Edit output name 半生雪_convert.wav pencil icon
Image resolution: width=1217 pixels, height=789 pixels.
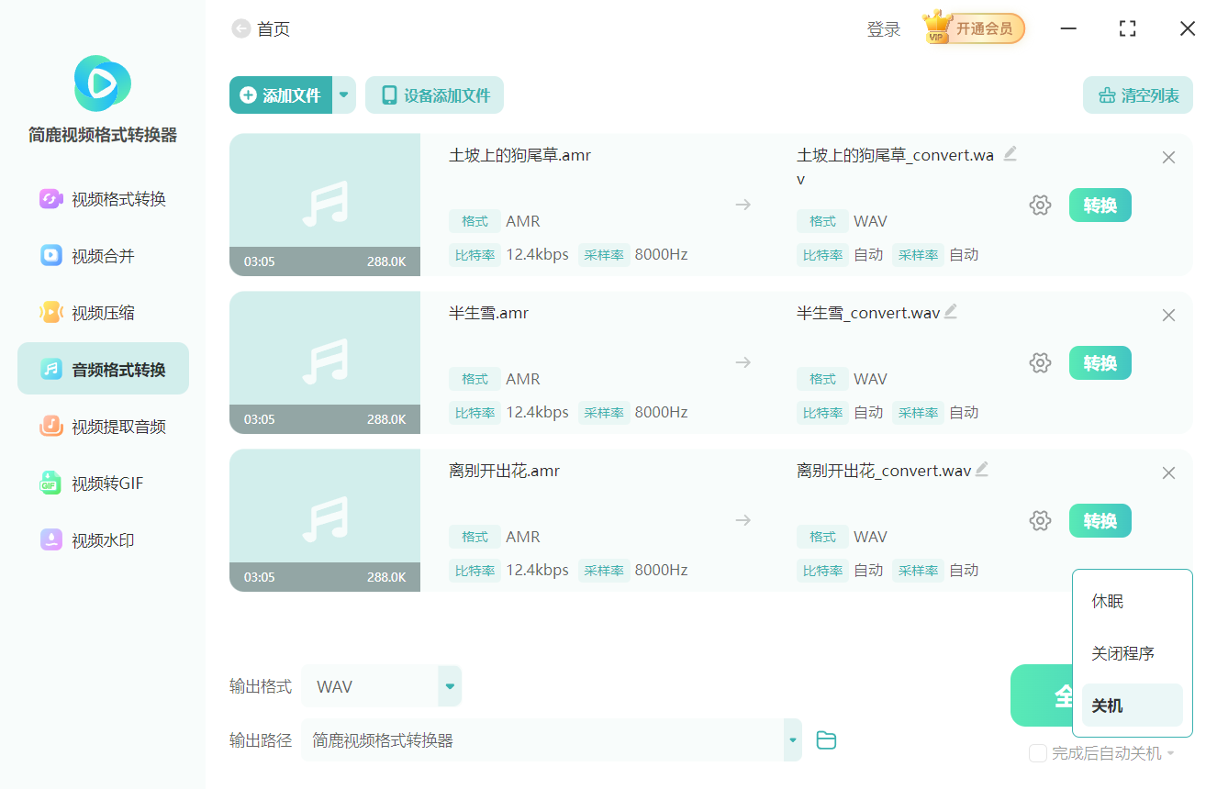[x=951, y=312]
